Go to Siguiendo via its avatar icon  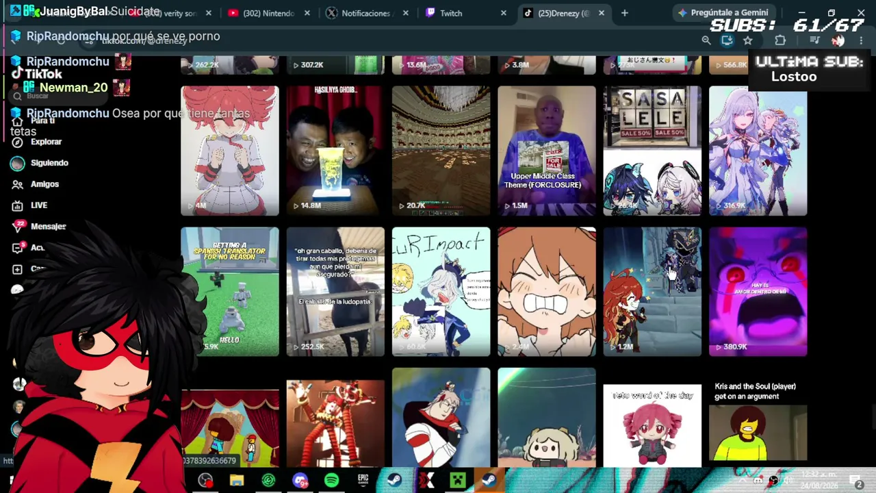point(18,163)
